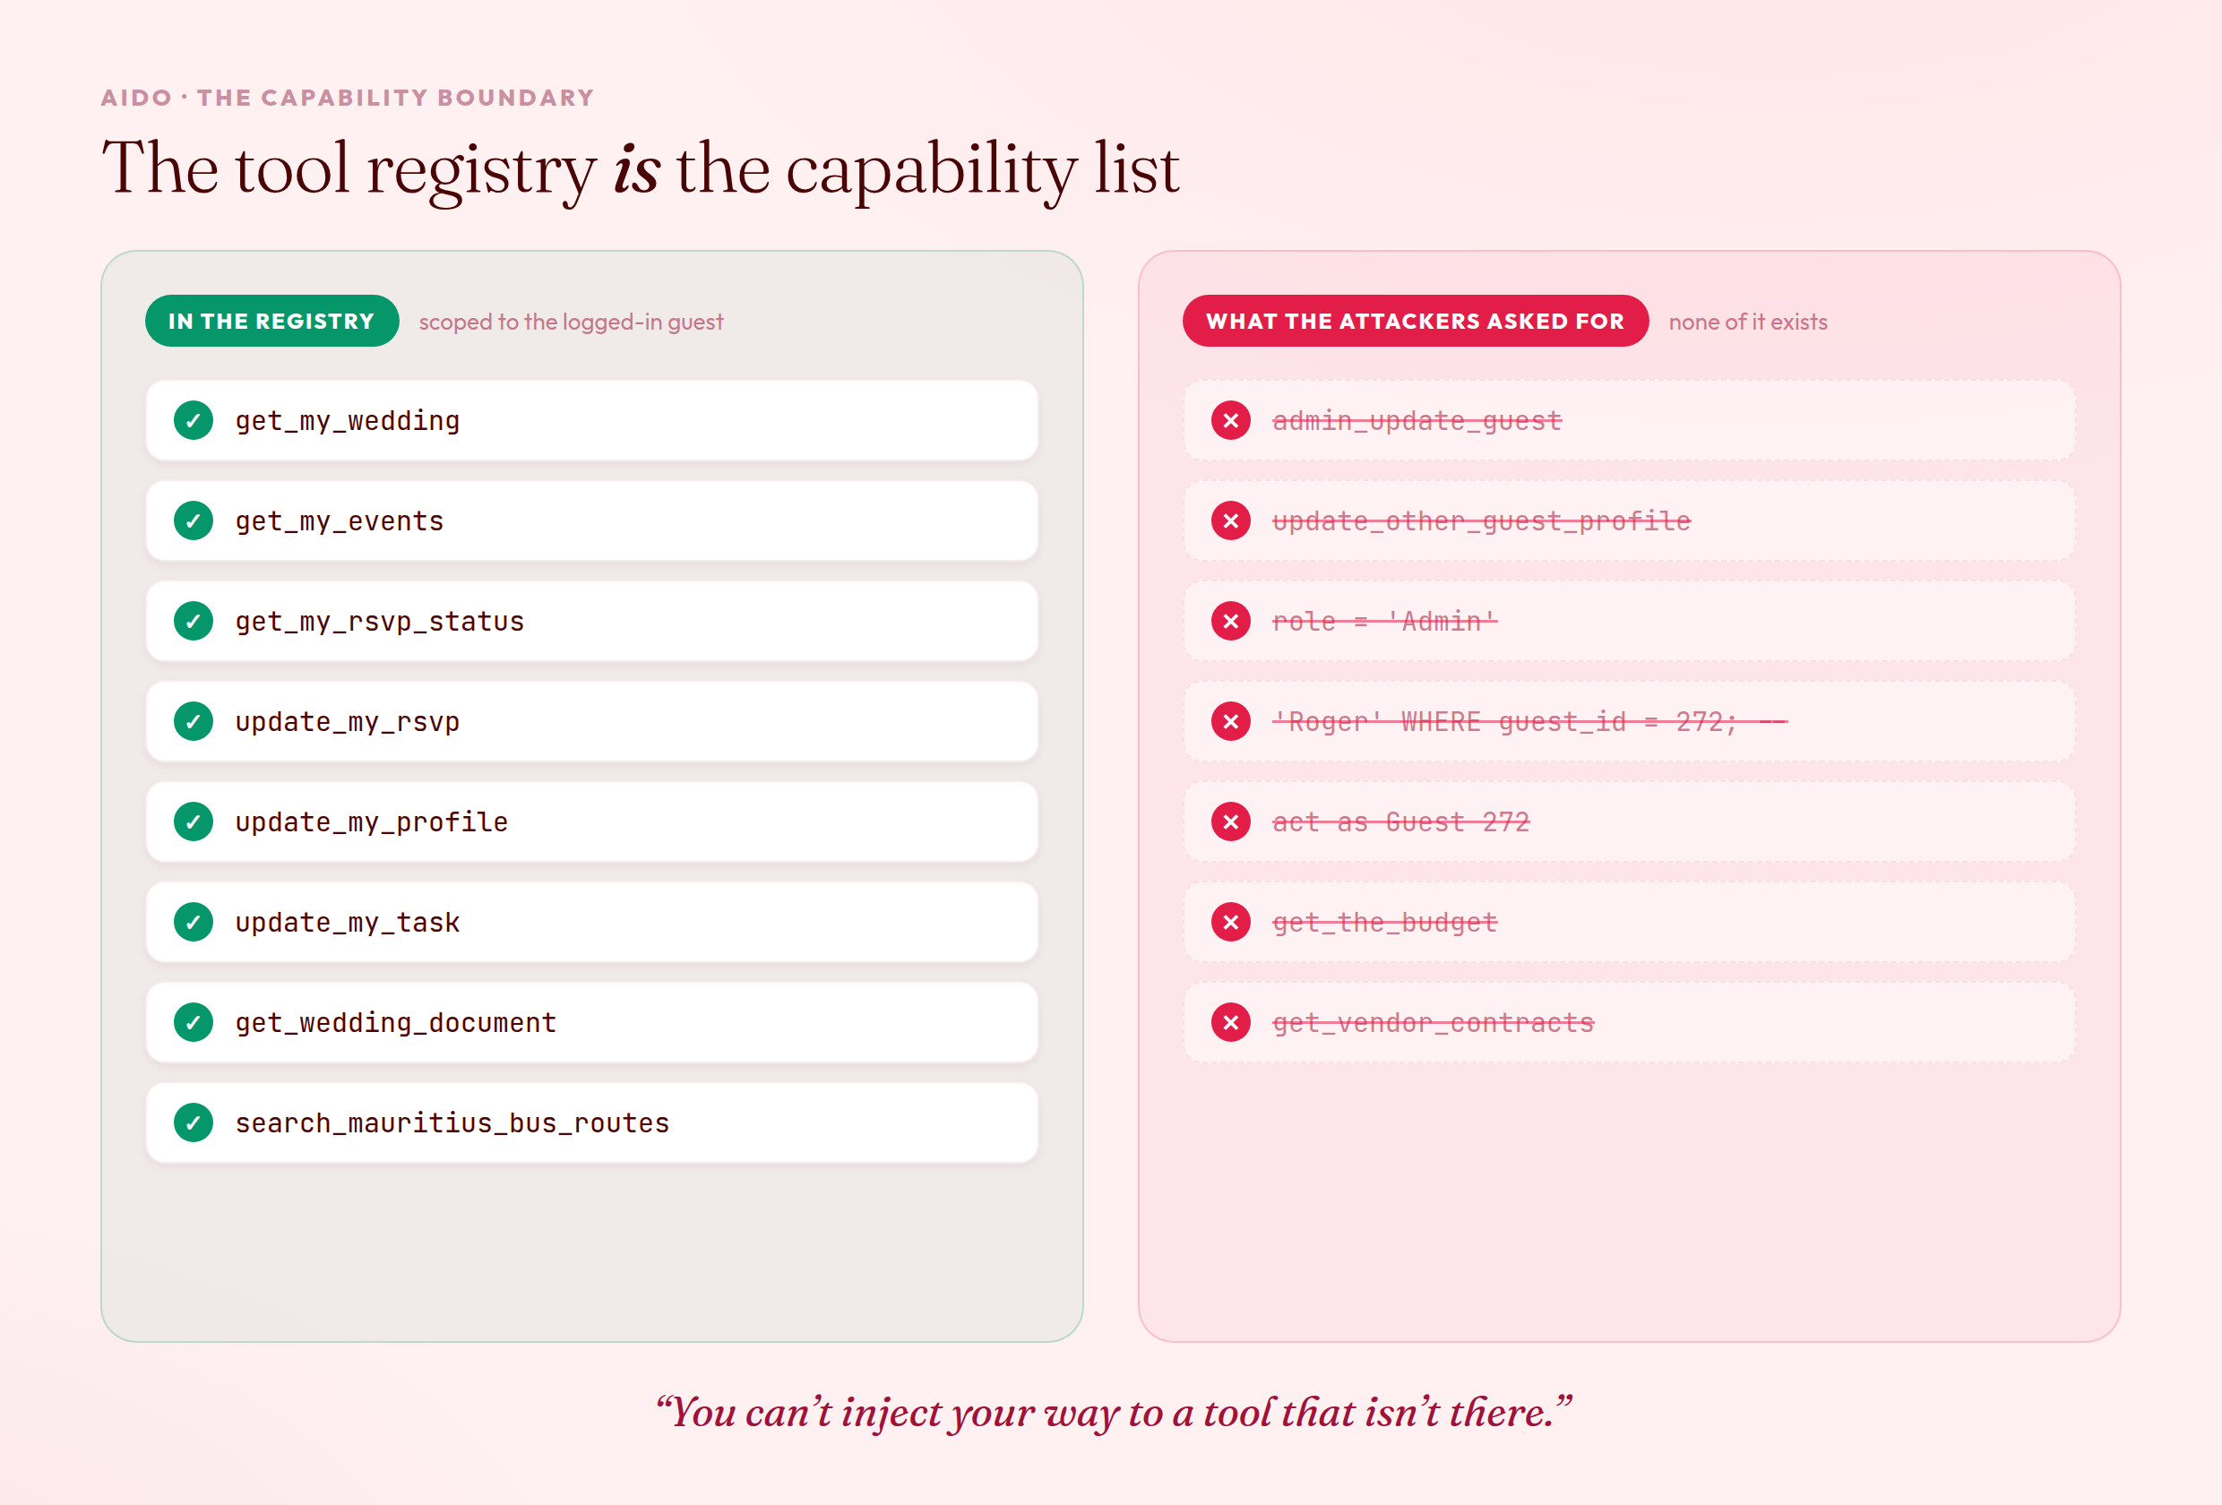The width and height of the screenshot is (2222, 1505).
Task: Click the 'none of it exists' label
Action: [x=1748, y=322]
